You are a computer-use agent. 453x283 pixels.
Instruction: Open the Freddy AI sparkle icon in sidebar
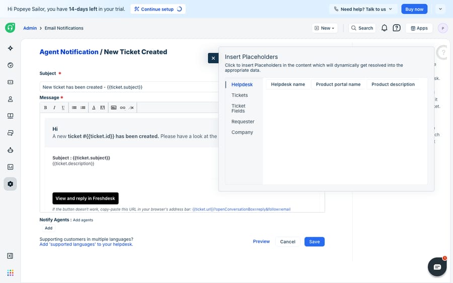[x=11, y=48]
